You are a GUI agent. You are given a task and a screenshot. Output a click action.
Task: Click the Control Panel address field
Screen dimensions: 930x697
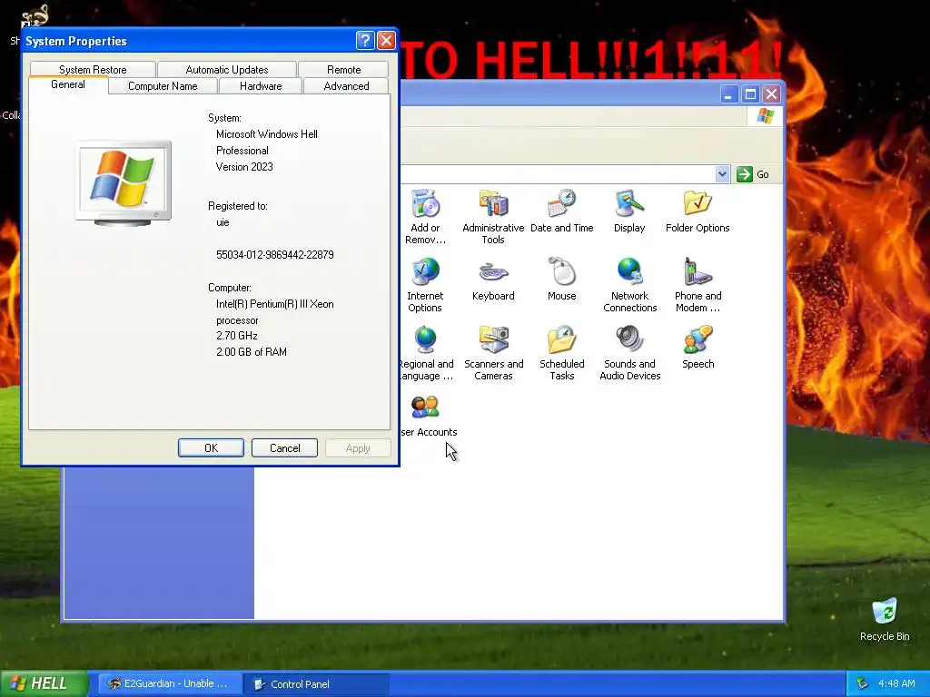(557, 174)
